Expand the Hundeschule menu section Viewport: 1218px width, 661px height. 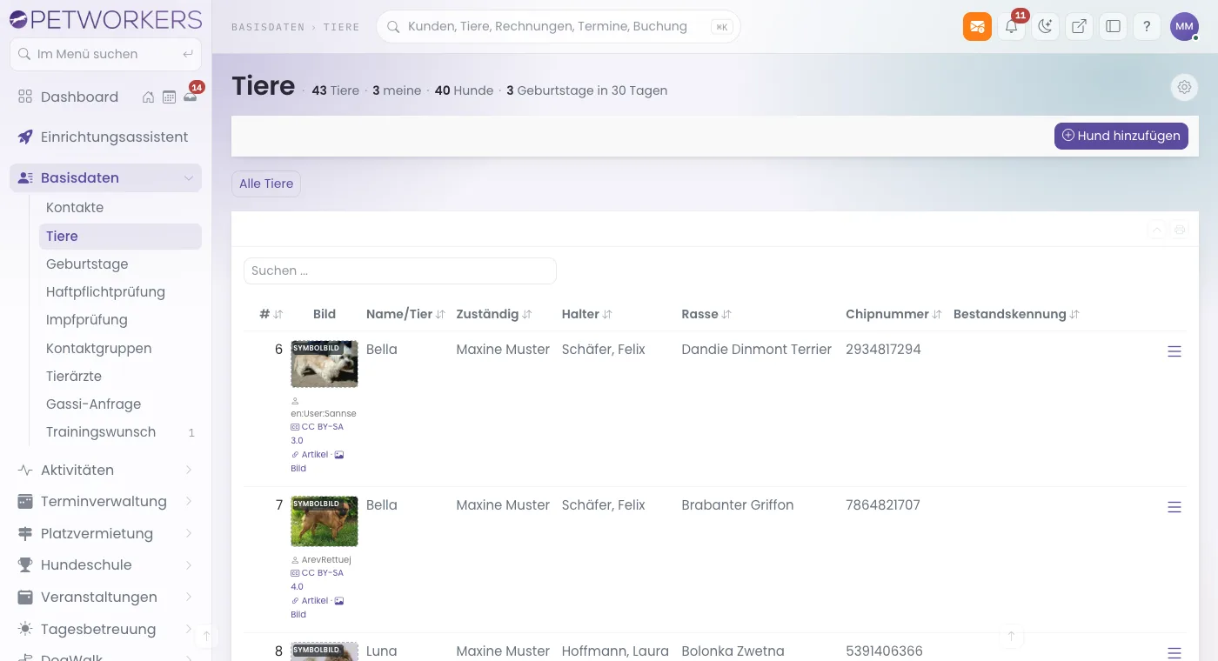[105, 565]
